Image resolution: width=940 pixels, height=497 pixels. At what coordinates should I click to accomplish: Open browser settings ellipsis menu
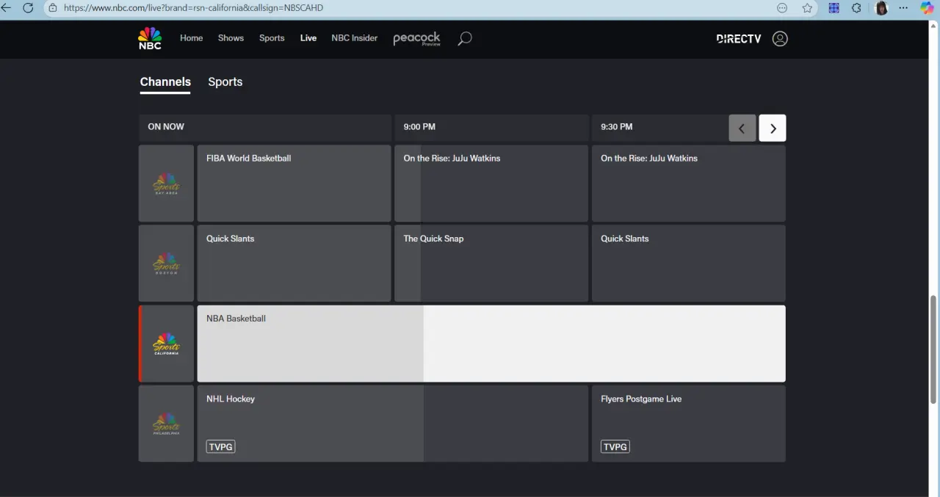coord(903,8)
